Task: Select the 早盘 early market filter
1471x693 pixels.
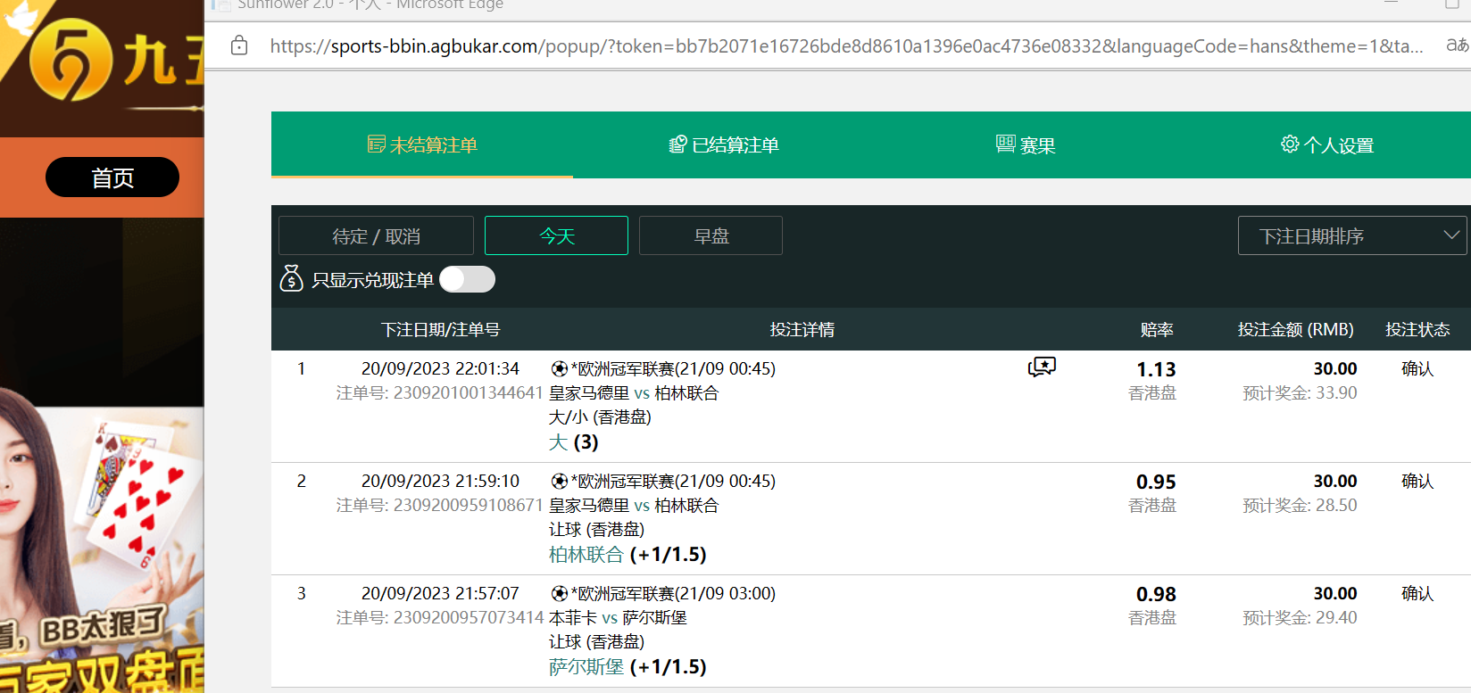Action: tap(711, 235)
